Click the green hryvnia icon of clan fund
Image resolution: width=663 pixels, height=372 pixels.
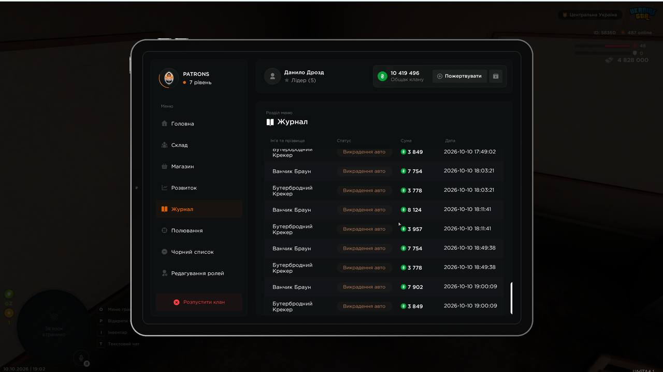(382, 76)
